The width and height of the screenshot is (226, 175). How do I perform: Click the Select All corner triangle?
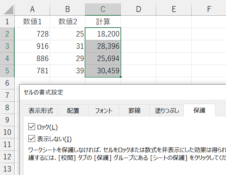click(x=9, y=10)
